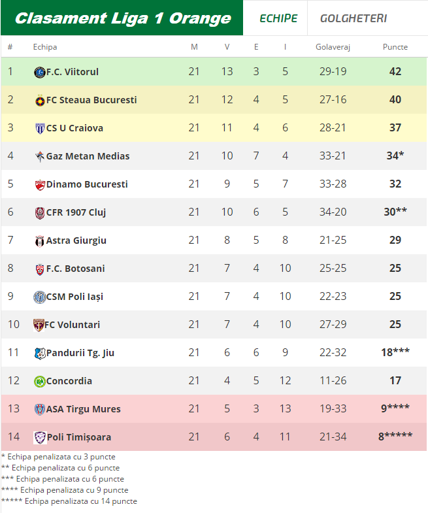This screenshot has height=513, width=428.
Task: Open the CSM Poli Iași team link
Action: coord(74,297)
